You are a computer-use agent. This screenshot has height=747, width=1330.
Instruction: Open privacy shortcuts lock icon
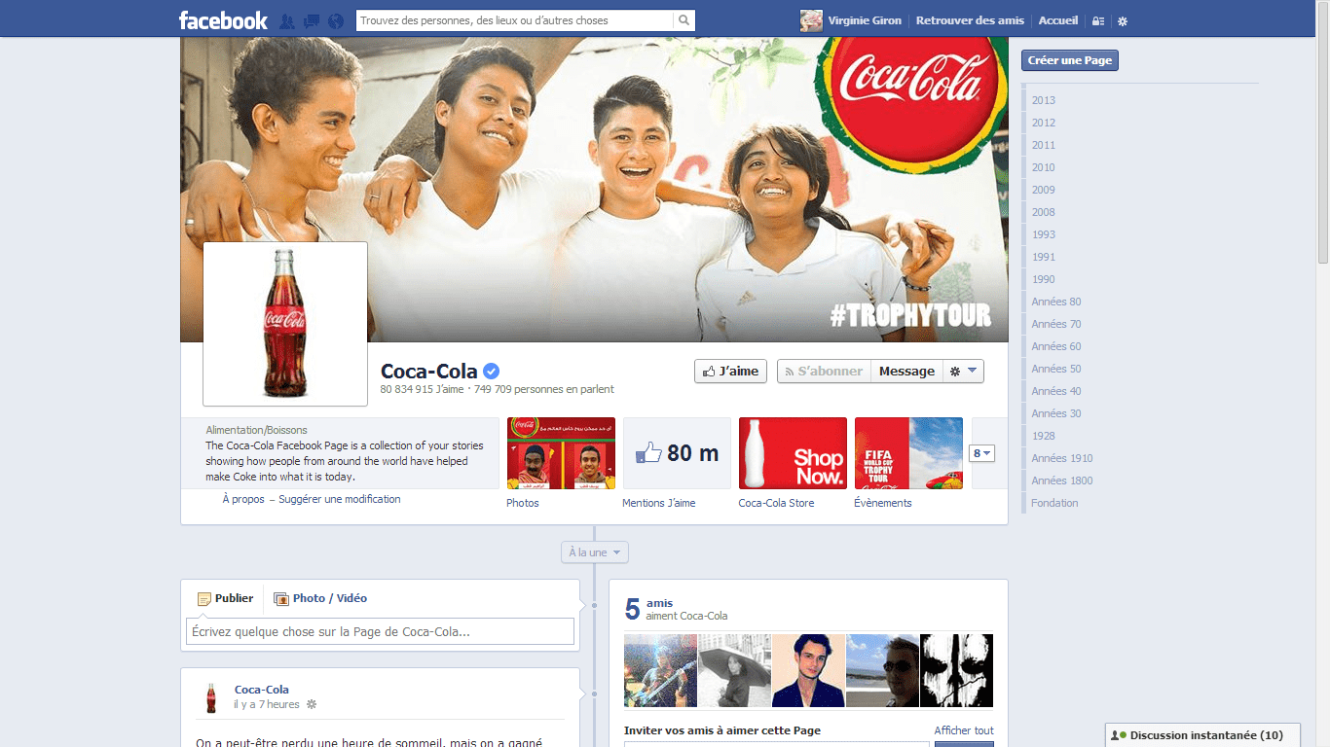[1097, 20]
